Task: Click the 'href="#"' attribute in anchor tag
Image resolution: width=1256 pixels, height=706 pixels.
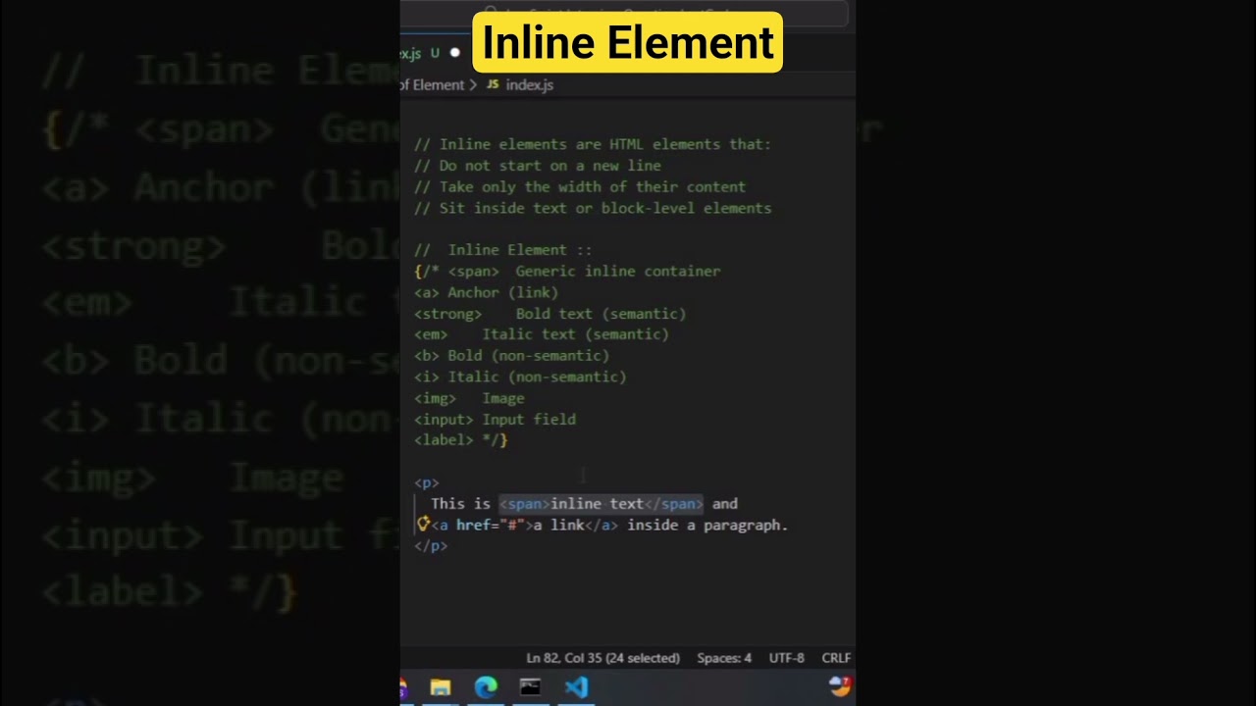Action: [491, 526]
